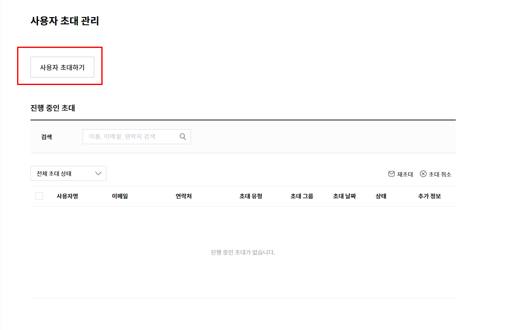Viewport: 530px width, 330px height.
Task: Click the 추가 정보 column header
Action: pos(429,196)
